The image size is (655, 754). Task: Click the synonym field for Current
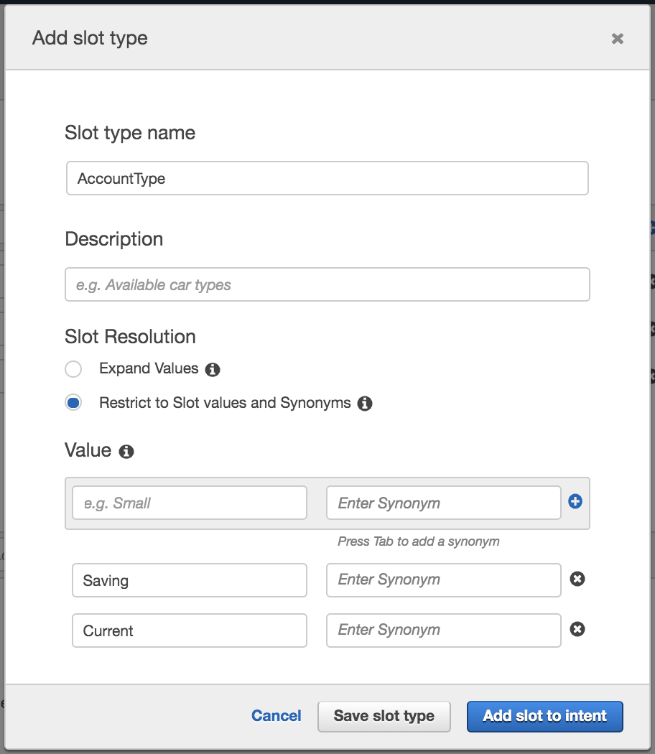point(443,630)
